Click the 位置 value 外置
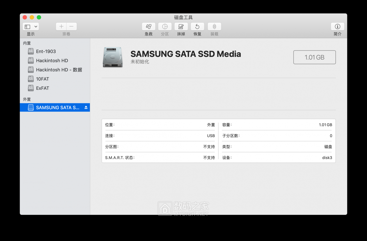 click(x=211, y=125)
